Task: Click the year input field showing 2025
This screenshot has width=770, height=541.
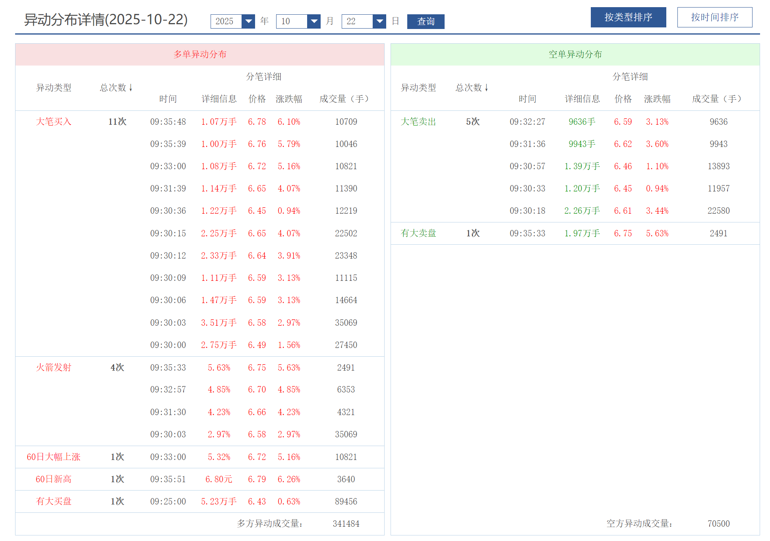Action: point(226,21)
